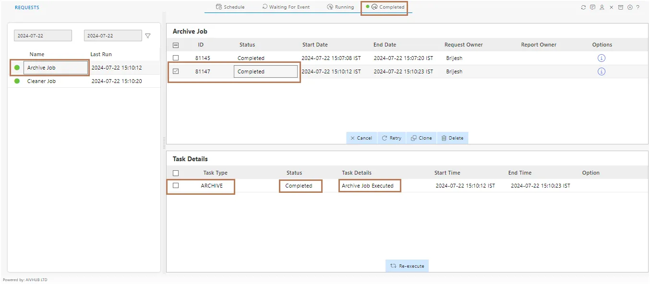The image size is (650, 284).
Task: Click the green status dot beside Cleaner Job
Action: click(17, 81)
